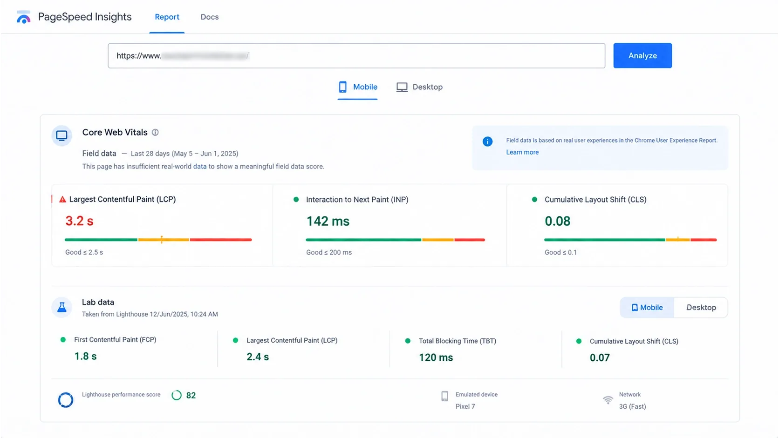The height and width of the screenshot is (438, 779).
Task: Open the Report tab
Action: pyautogui.click(x=167, y=17)
